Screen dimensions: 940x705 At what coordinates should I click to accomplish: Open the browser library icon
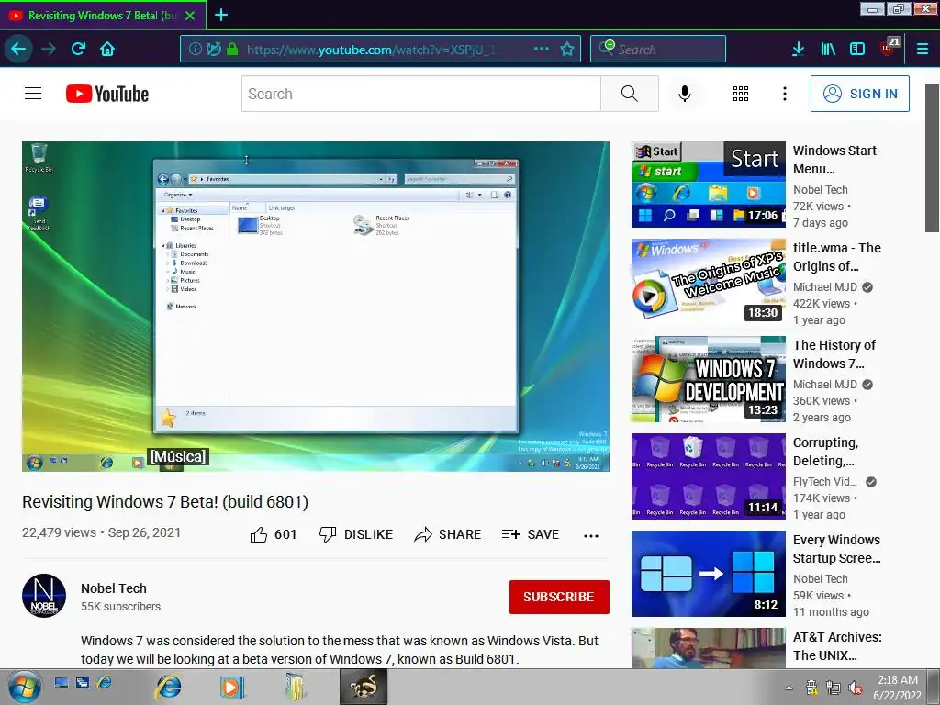(x=828, y=49)
